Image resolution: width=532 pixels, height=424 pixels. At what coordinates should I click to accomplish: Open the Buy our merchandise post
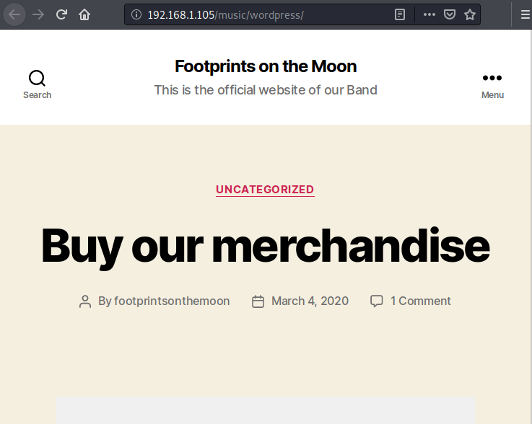coord(266,246)
